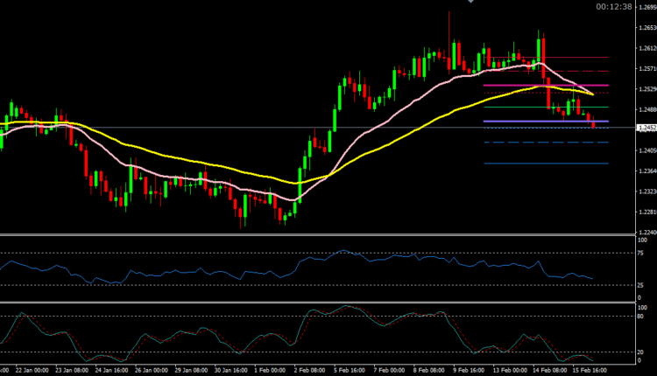This screenshot has height=376, width=657.
Task: Select the thin green horizontal line
Action: click(x=526, y=108)
